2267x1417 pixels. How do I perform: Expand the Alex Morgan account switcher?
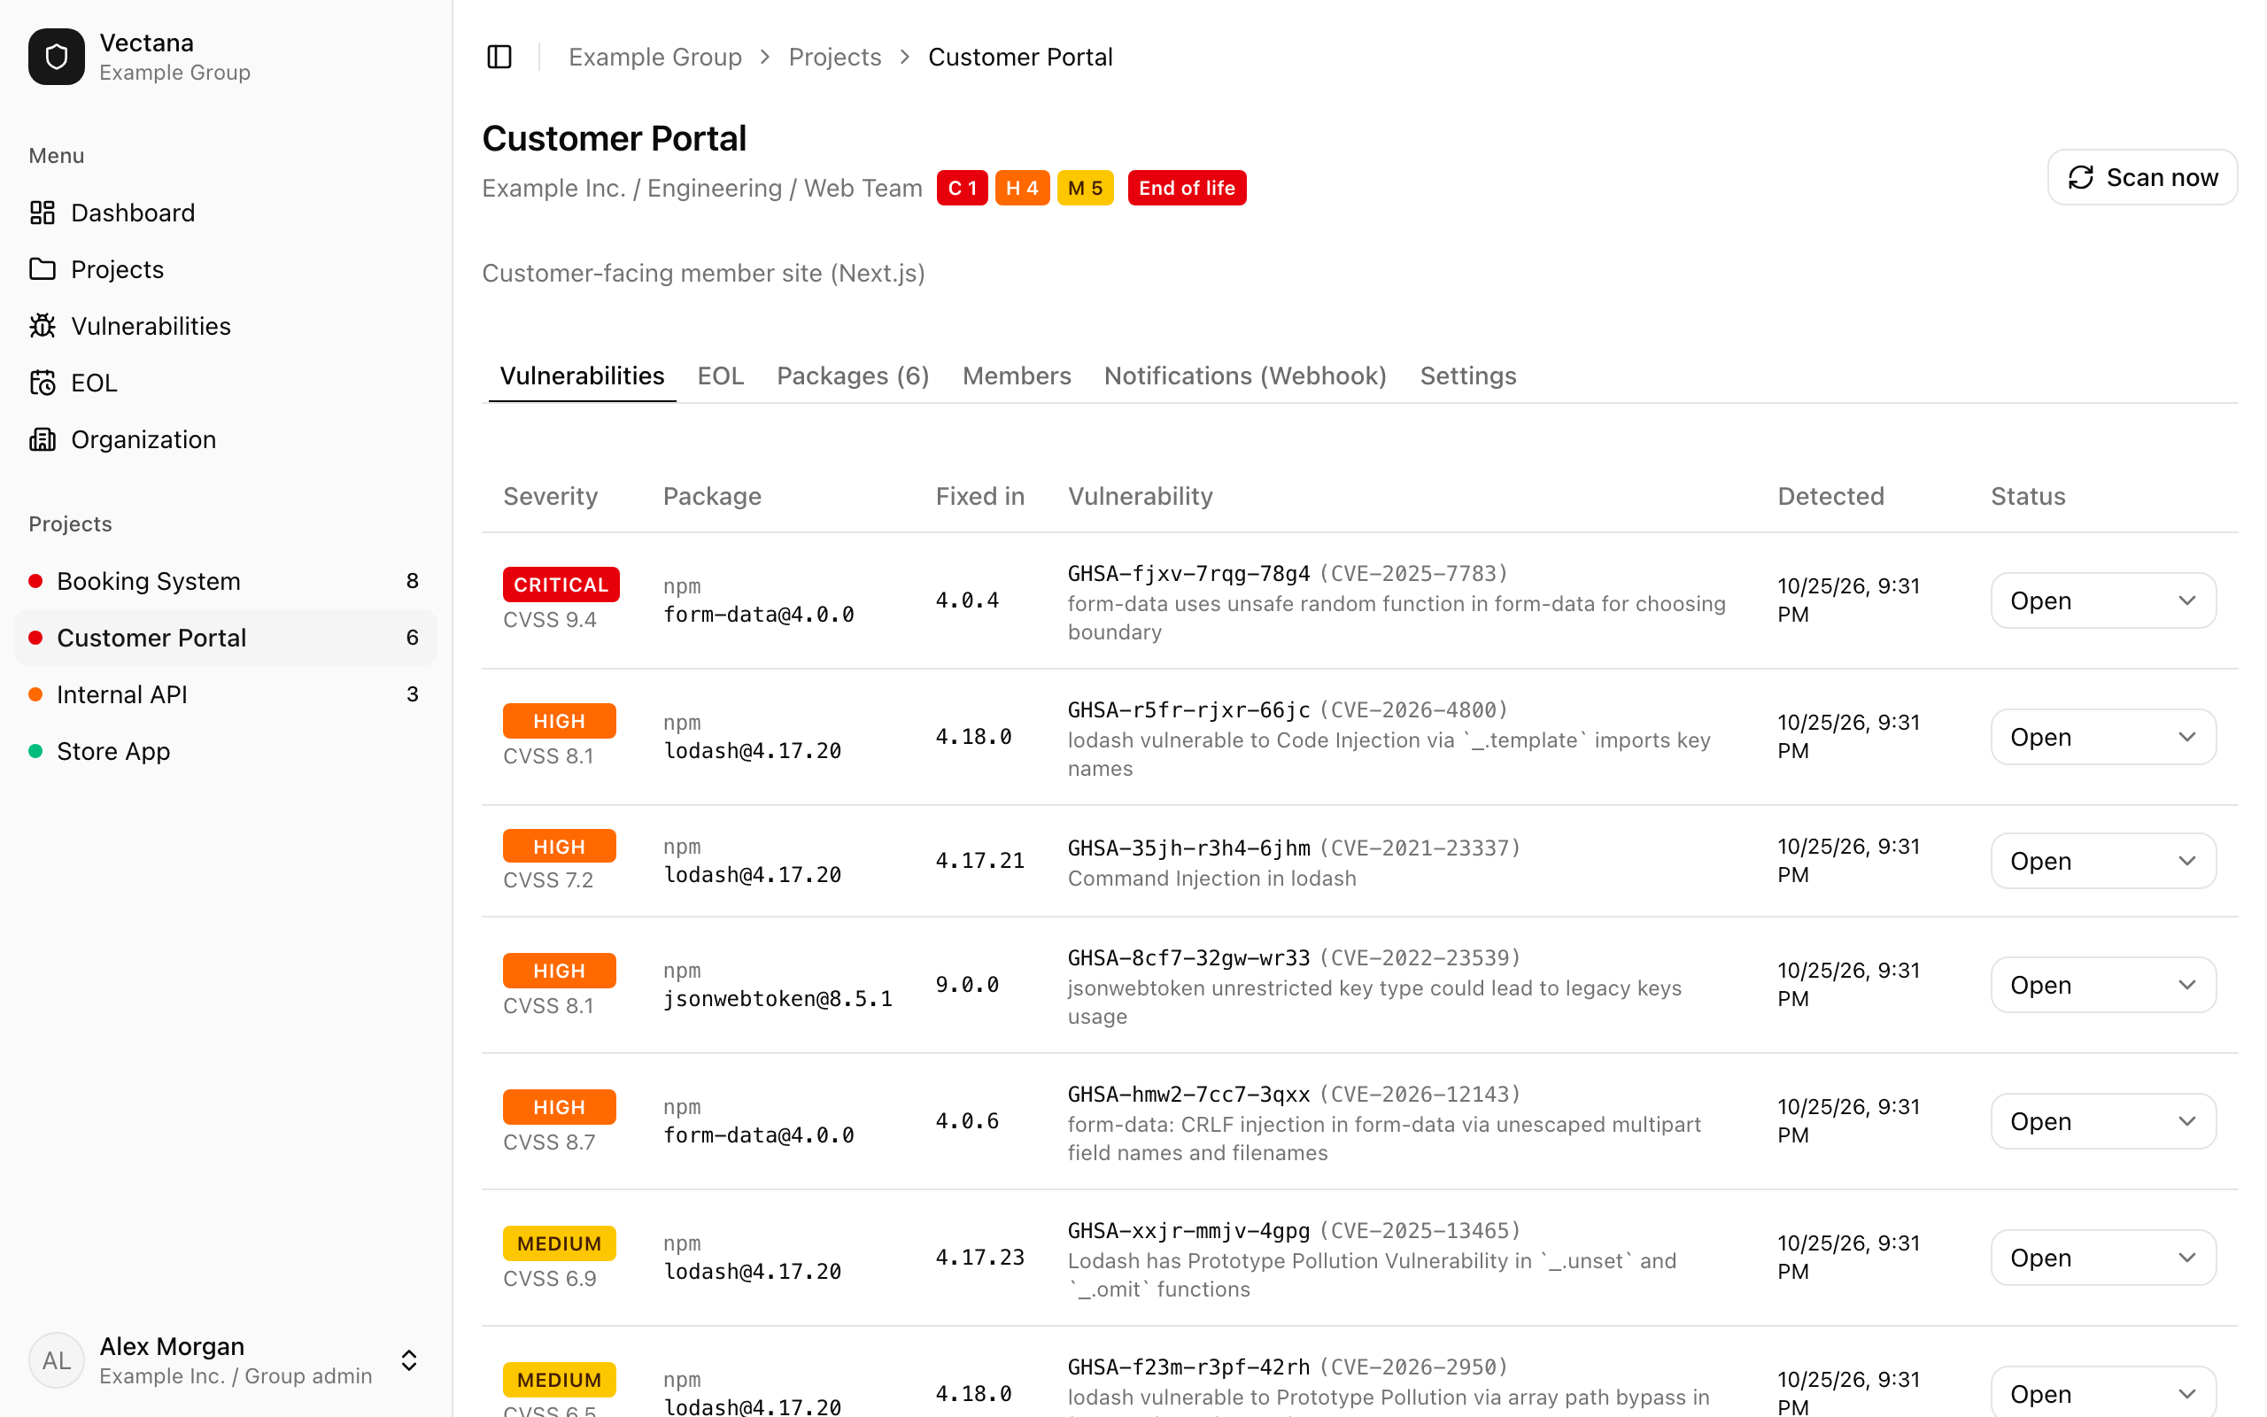[x=409, y=1359]
